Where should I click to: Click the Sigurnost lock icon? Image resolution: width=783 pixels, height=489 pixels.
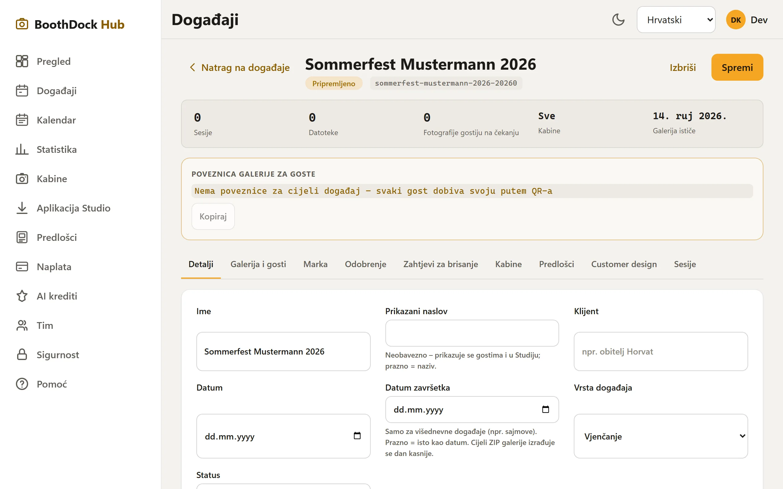[x=22, y=355]
